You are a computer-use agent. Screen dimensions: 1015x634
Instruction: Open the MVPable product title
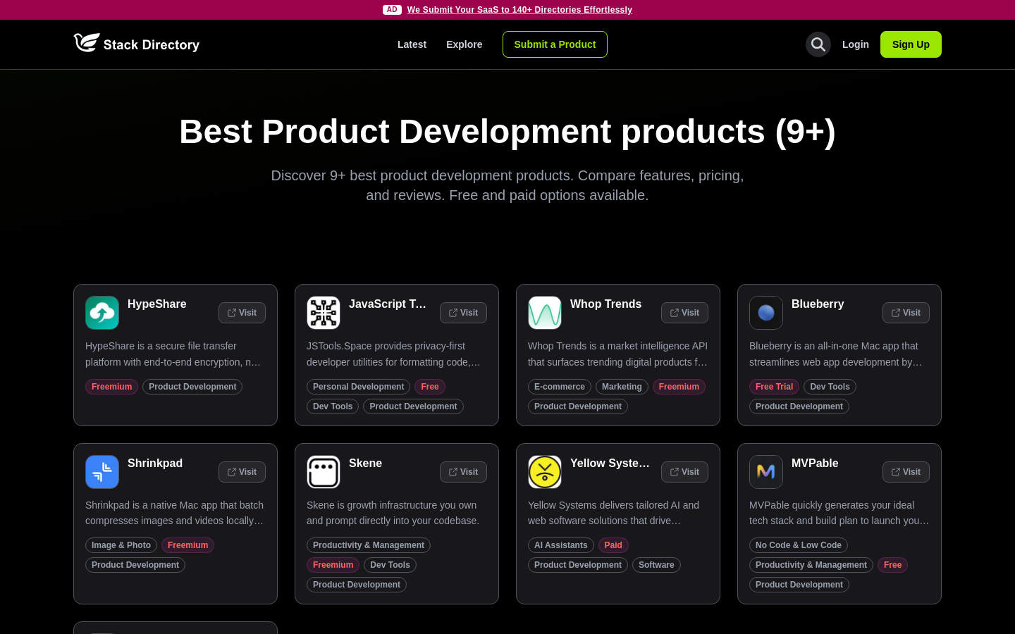coord(815,464)
